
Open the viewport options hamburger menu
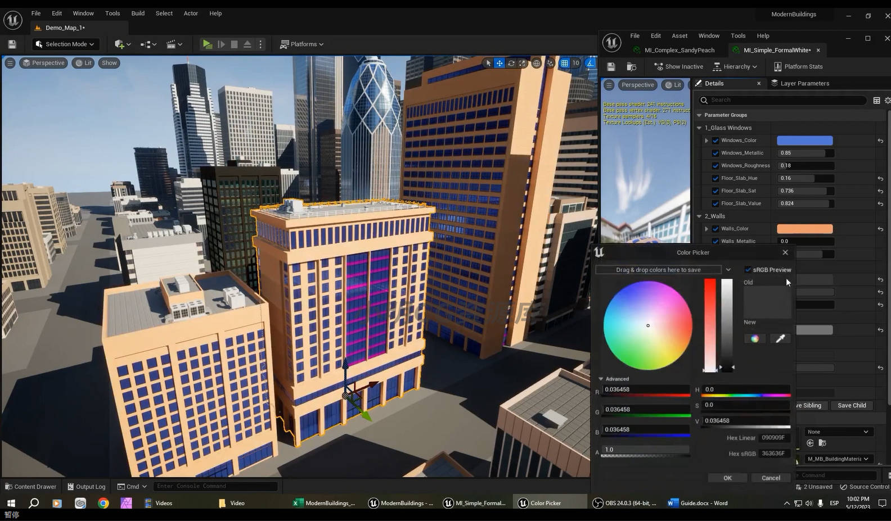[10, 63]
